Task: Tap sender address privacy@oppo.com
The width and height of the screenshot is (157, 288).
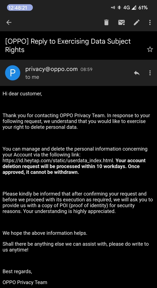Action: tap(51, 69)
